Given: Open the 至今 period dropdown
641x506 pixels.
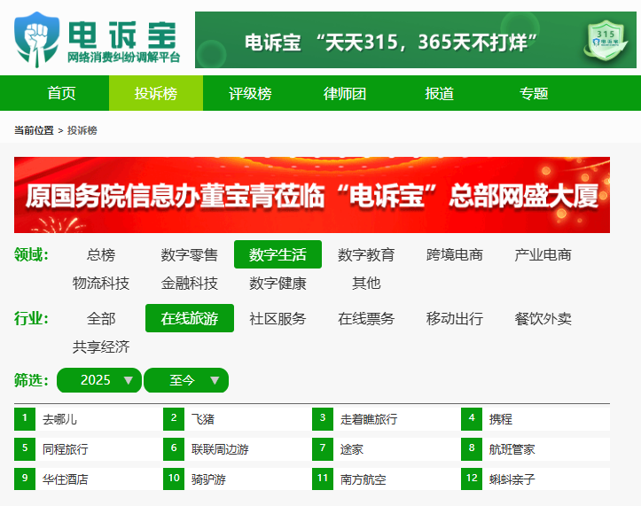Looking at the screenshot, I should 186,380.
